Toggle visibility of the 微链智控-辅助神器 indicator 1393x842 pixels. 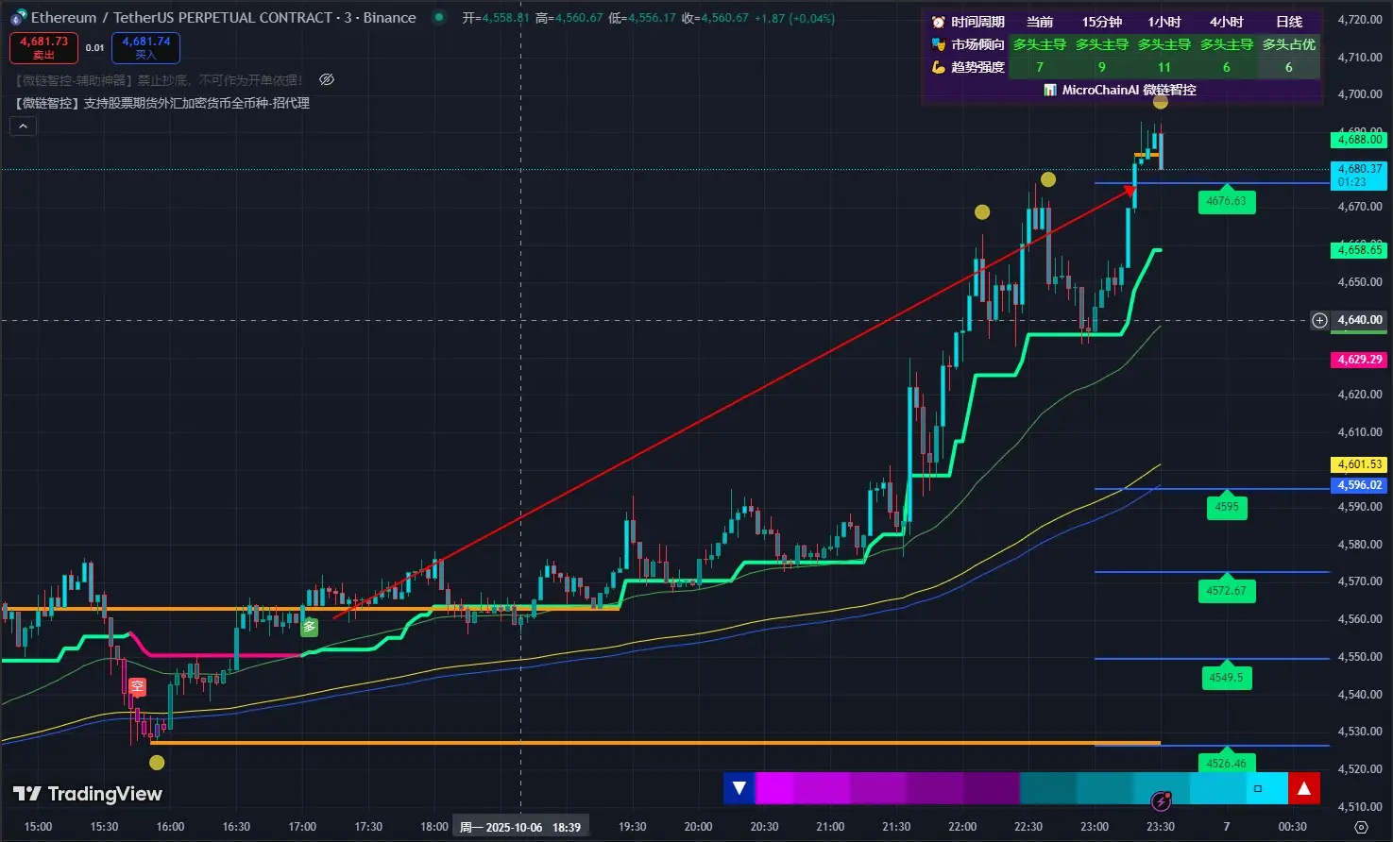[x=327, y=80]
